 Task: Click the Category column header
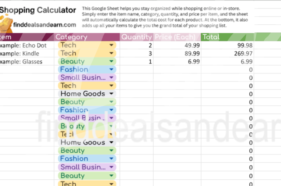pyautogui.click(x=71, y=37)
